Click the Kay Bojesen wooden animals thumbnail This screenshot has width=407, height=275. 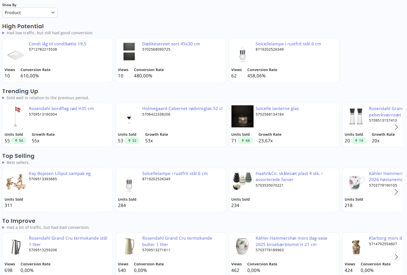click(16, 182)
